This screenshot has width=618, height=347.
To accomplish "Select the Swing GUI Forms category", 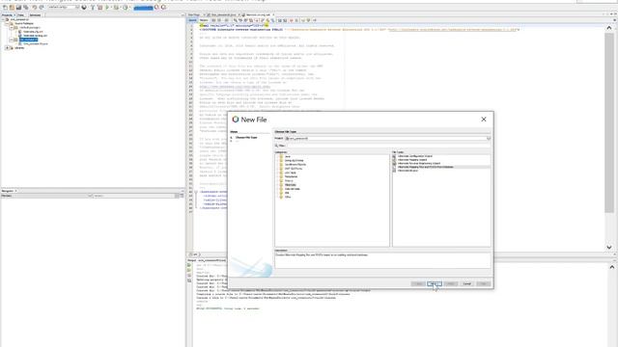I will pyautogui.click(x=294, y=161).
